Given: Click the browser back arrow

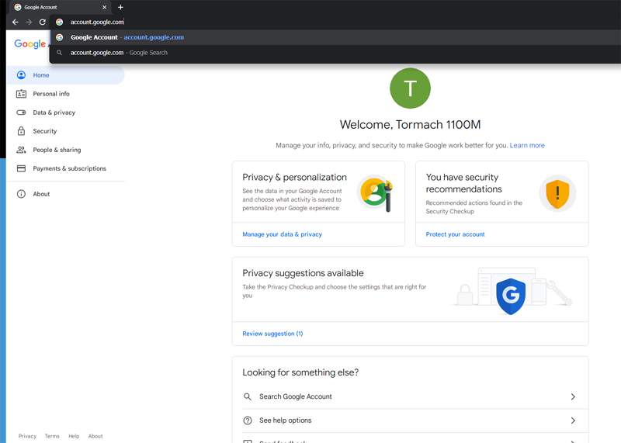Looking at the screenshot, I should 15,22.
